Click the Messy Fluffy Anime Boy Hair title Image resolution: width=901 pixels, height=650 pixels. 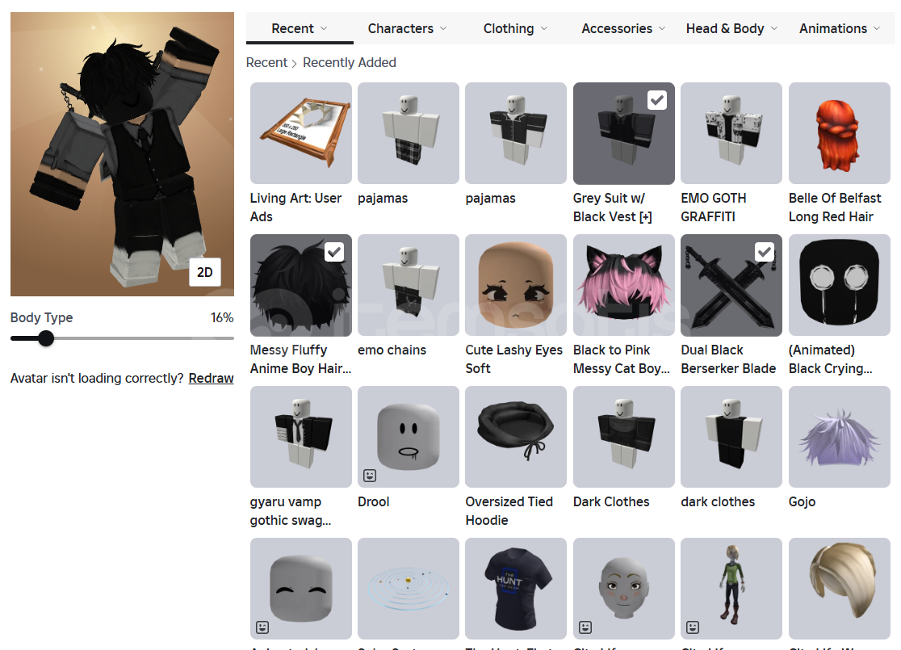300,359
